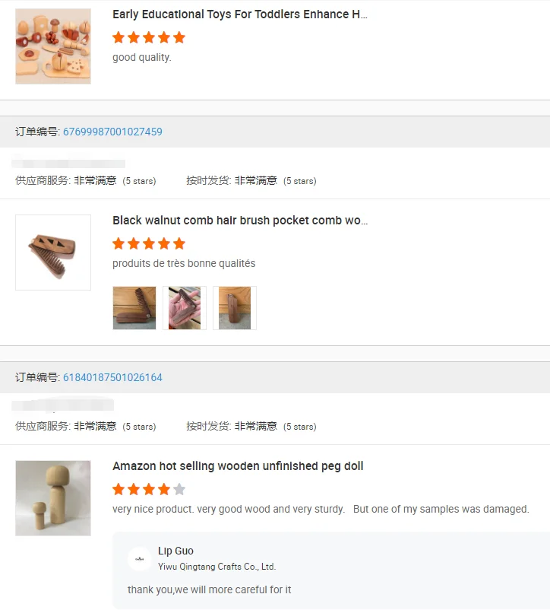Open order number 67699987001027459 link
Image resolution: width=550 pixels, height=610 pixels.
(112, 132)
